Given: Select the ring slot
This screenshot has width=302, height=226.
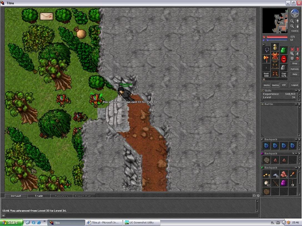Looking at the screenshot, I should coord(266,68).
